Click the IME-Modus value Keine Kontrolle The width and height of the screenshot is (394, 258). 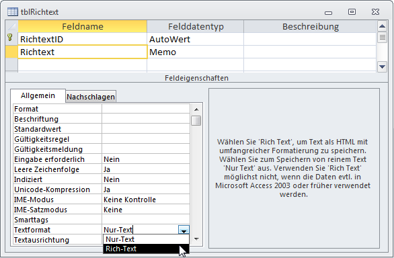[x=146, y=200]
